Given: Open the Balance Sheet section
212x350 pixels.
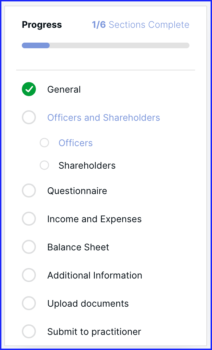Looking at the screenshot, I should point(78,247).
